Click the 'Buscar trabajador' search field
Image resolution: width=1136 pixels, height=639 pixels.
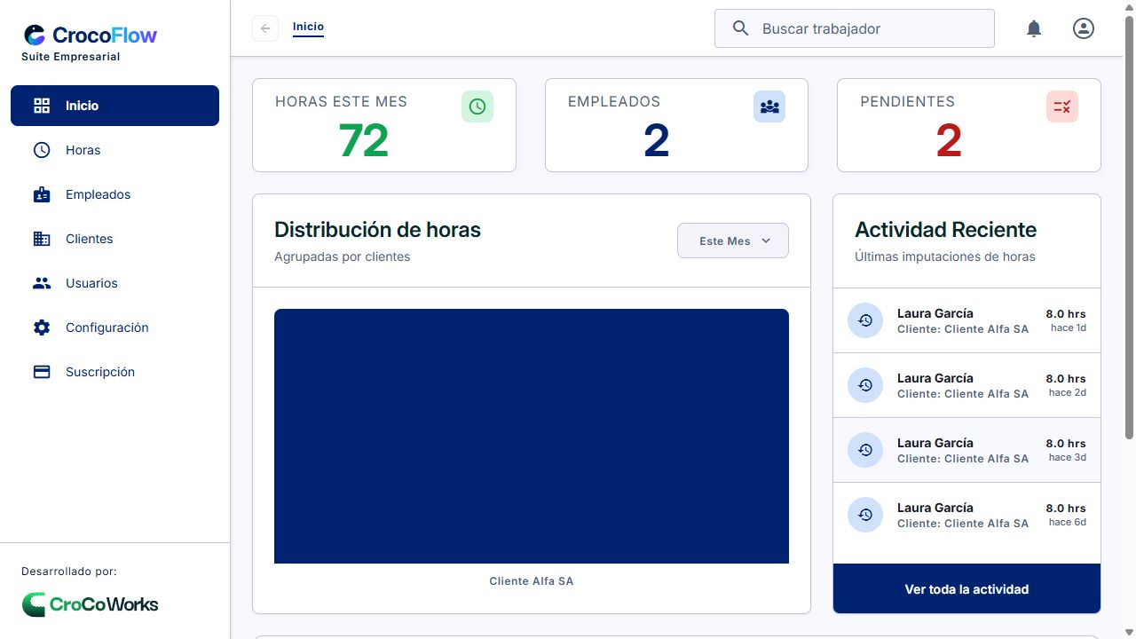tap(855, 28)
